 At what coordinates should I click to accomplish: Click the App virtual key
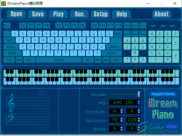point(106,60)
